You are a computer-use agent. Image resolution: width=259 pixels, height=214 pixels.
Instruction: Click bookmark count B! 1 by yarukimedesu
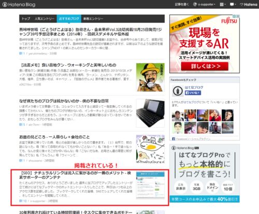pos(22,53)
